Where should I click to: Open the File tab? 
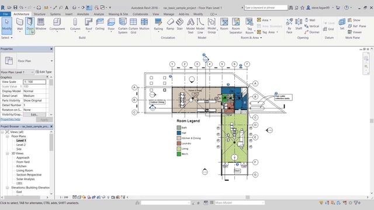point(5,14)
